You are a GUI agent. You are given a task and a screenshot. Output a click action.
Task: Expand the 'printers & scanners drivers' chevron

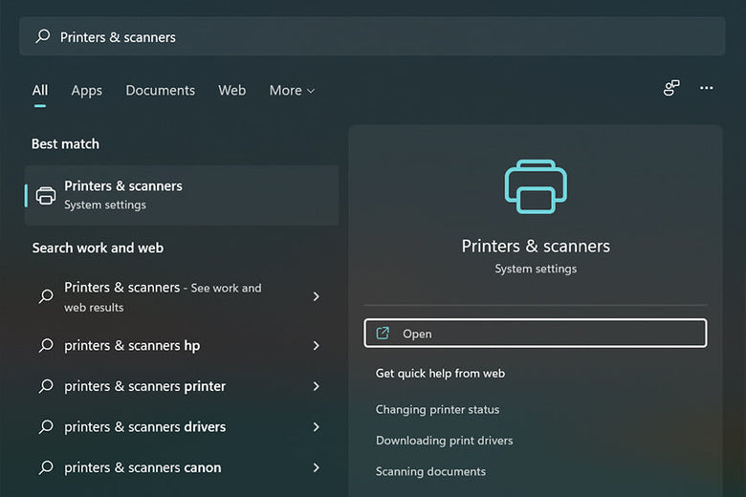(x=317, y=426)
